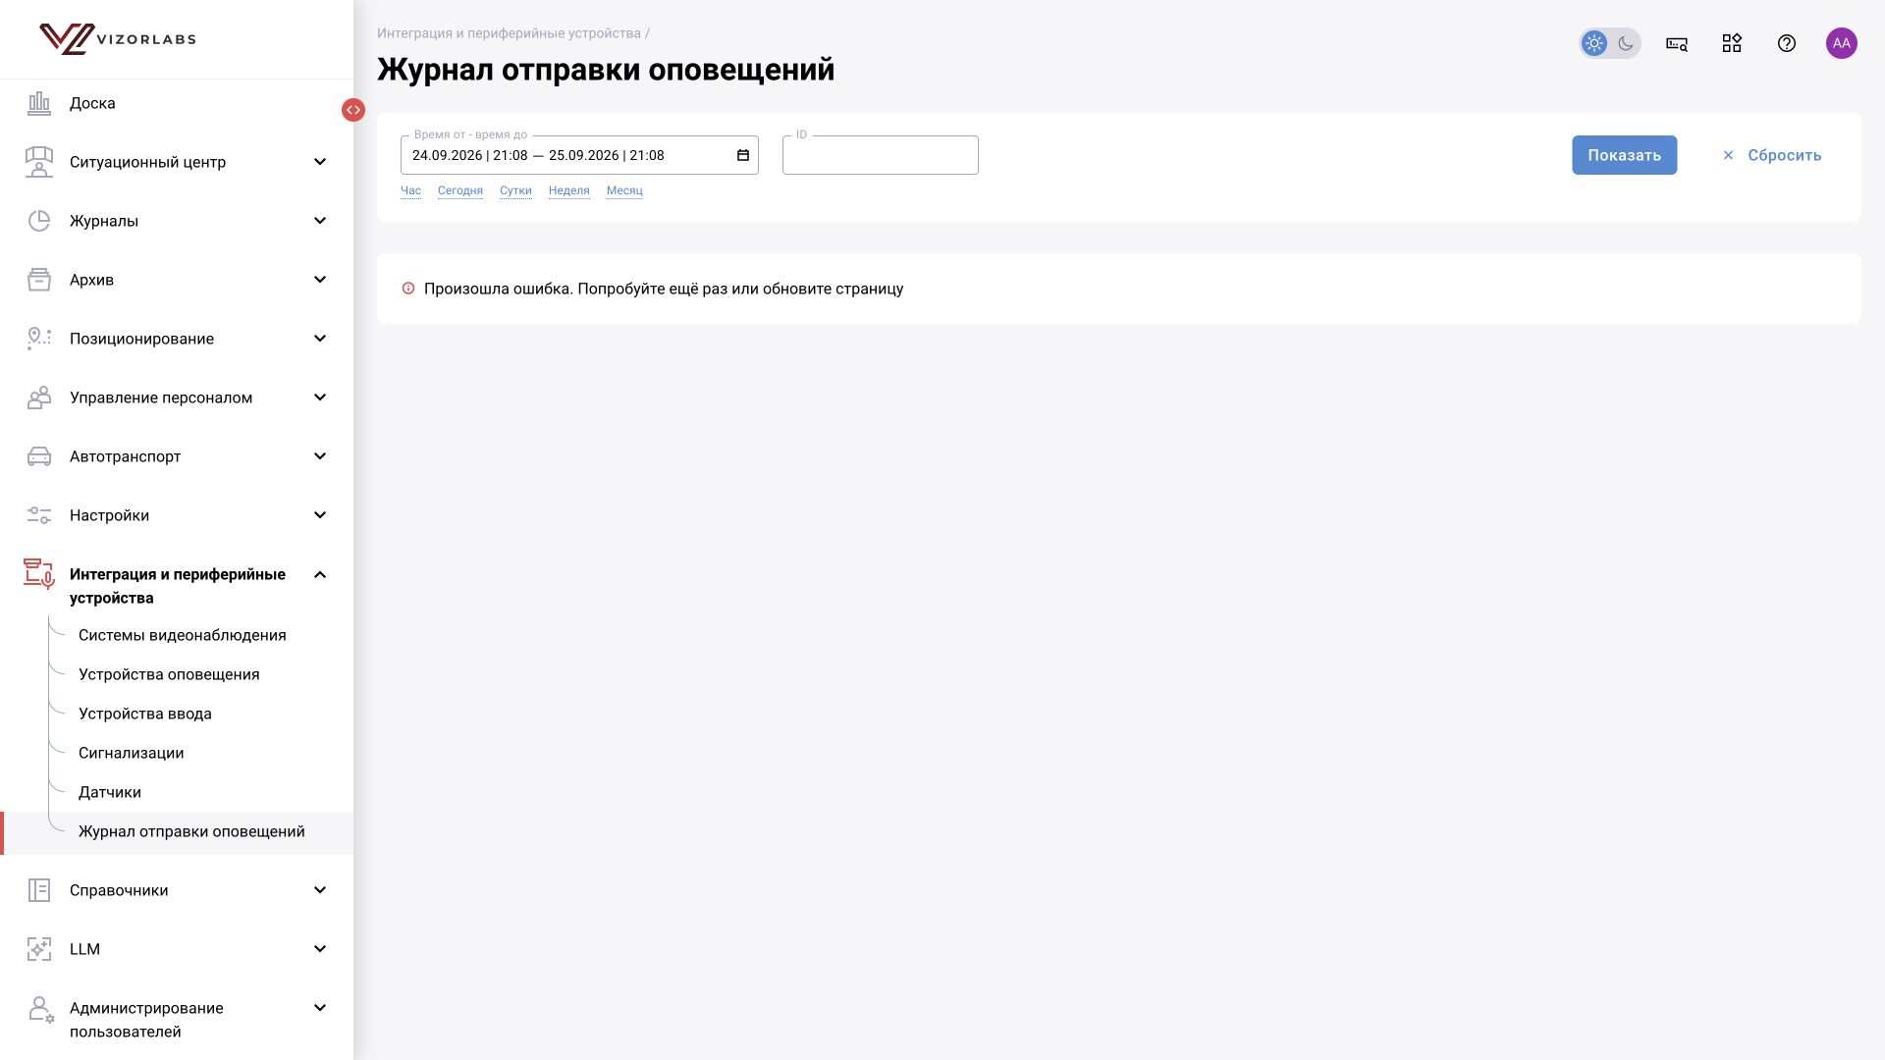Open Устройства ввода submenu item
Image resolution: width=1885 pixels, height=1060 pixels.
point(145,714)
